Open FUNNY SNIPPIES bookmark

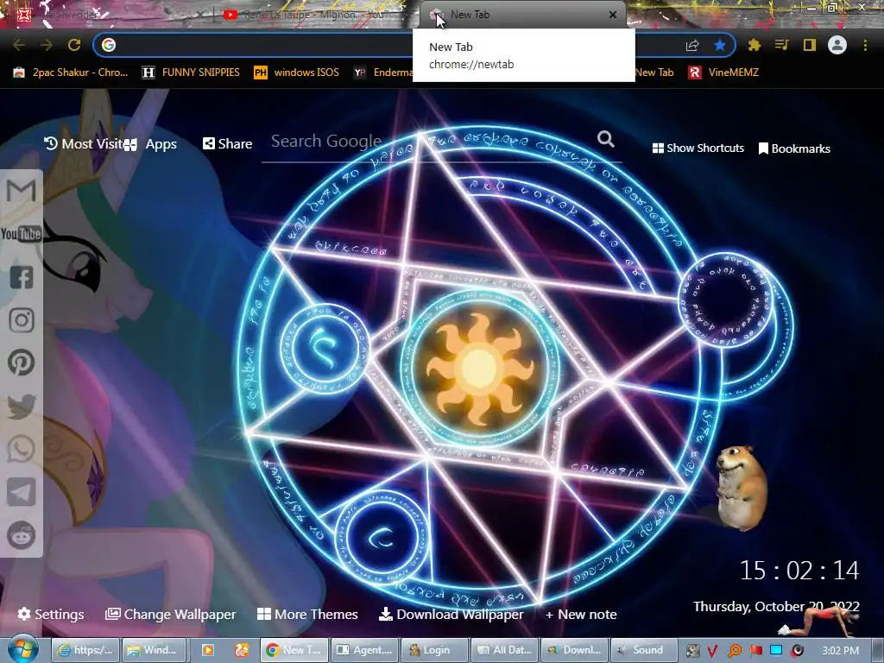point(191,73)
